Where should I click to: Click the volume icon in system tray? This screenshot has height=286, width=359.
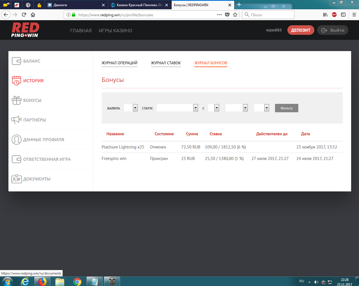pos(316,282)
